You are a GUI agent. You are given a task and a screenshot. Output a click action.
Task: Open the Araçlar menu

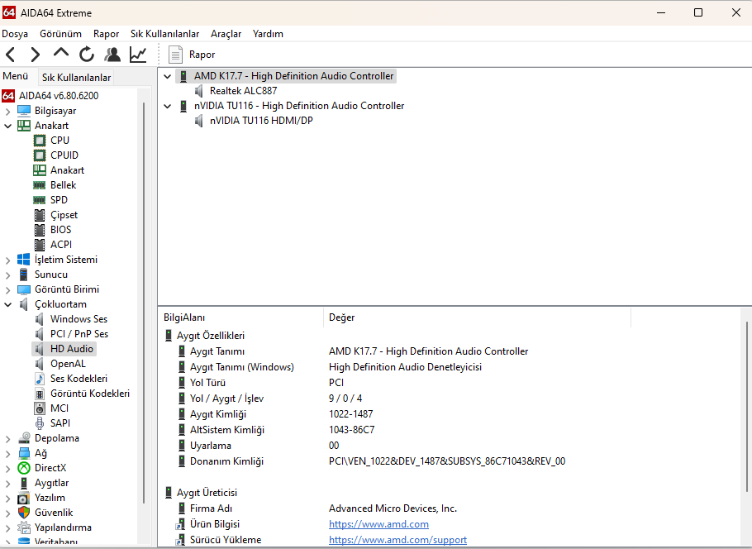226,34
